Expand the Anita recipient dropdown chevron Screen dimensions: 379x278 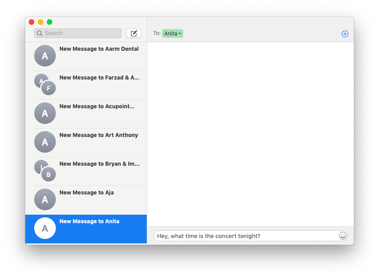180,34
